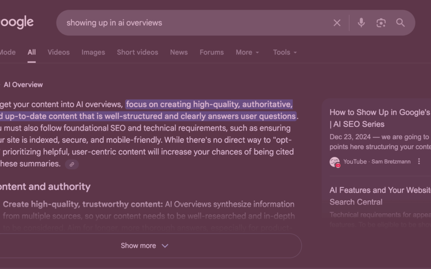Open the three-dot menu on the YouTube result
The width and height of the screenshot is (431, 269).
[x=419, y=161]
